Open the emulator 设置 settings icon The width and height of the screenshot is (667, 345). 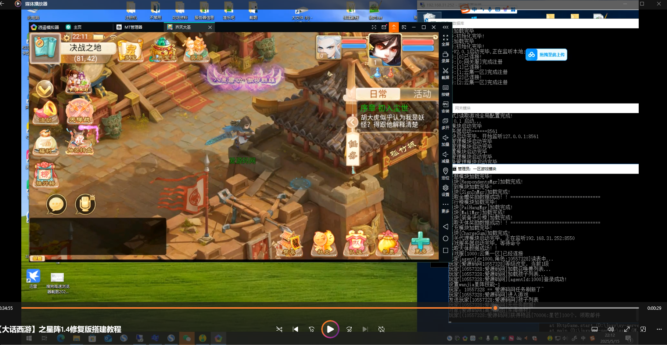pyautogui.click(x=445, y=191)
